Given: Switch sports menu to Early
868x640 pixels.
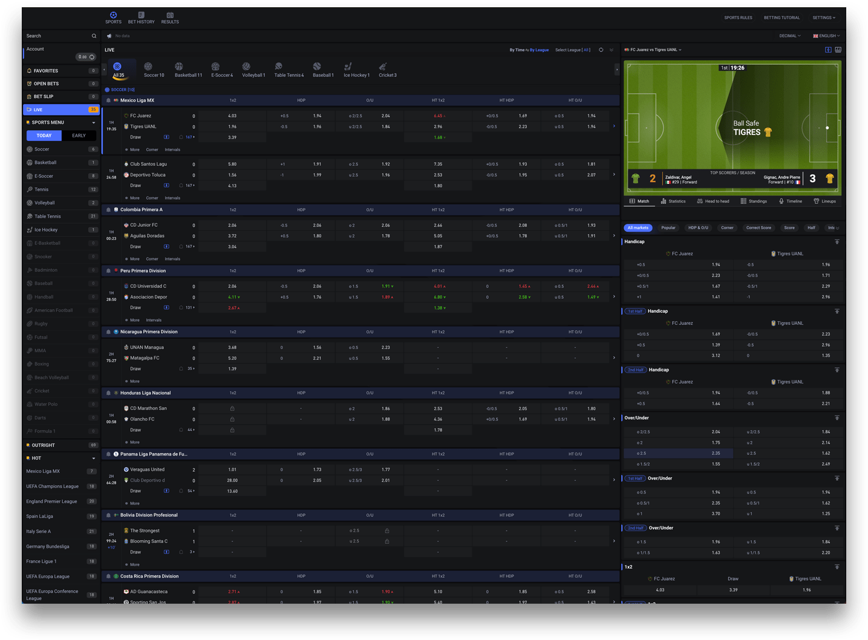Looking at the screenshot, I should click(x=79, y=136).
